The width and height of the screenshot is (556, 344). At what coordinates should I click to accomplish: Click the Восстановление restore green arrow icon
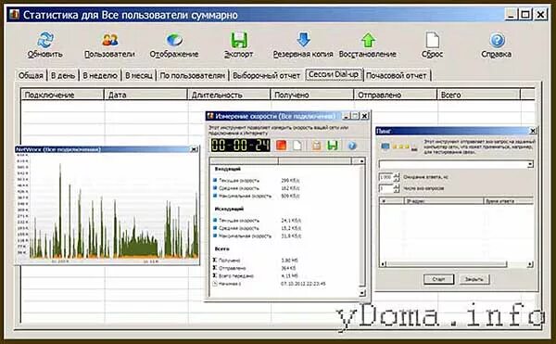pos(369,40)
